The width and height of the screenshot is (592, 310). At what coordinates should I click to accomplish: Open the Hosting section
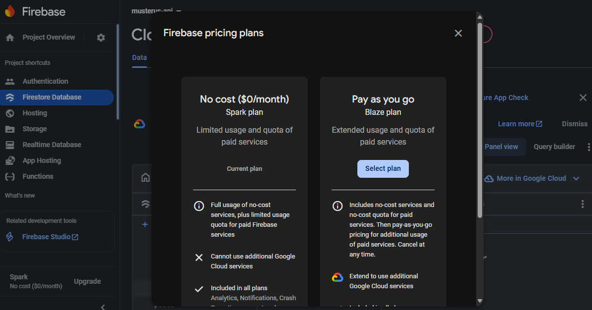pyautogui.click(x=34, y=113)
